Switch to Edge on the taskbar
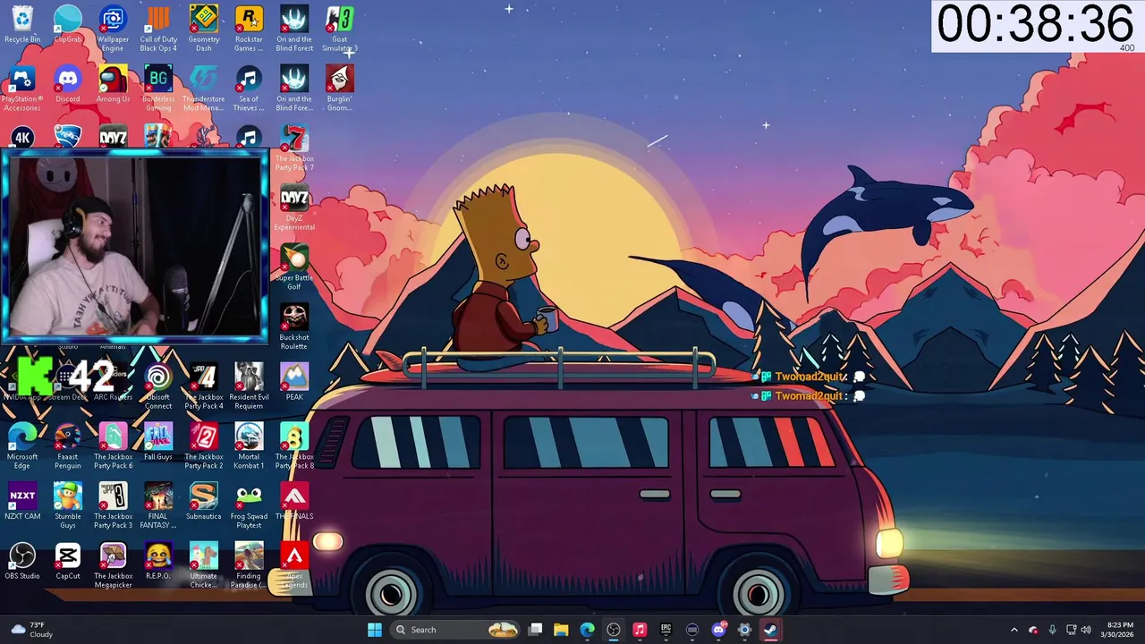Image resolution: width=1145 pixels, height=644 pixels. (587, 630)
